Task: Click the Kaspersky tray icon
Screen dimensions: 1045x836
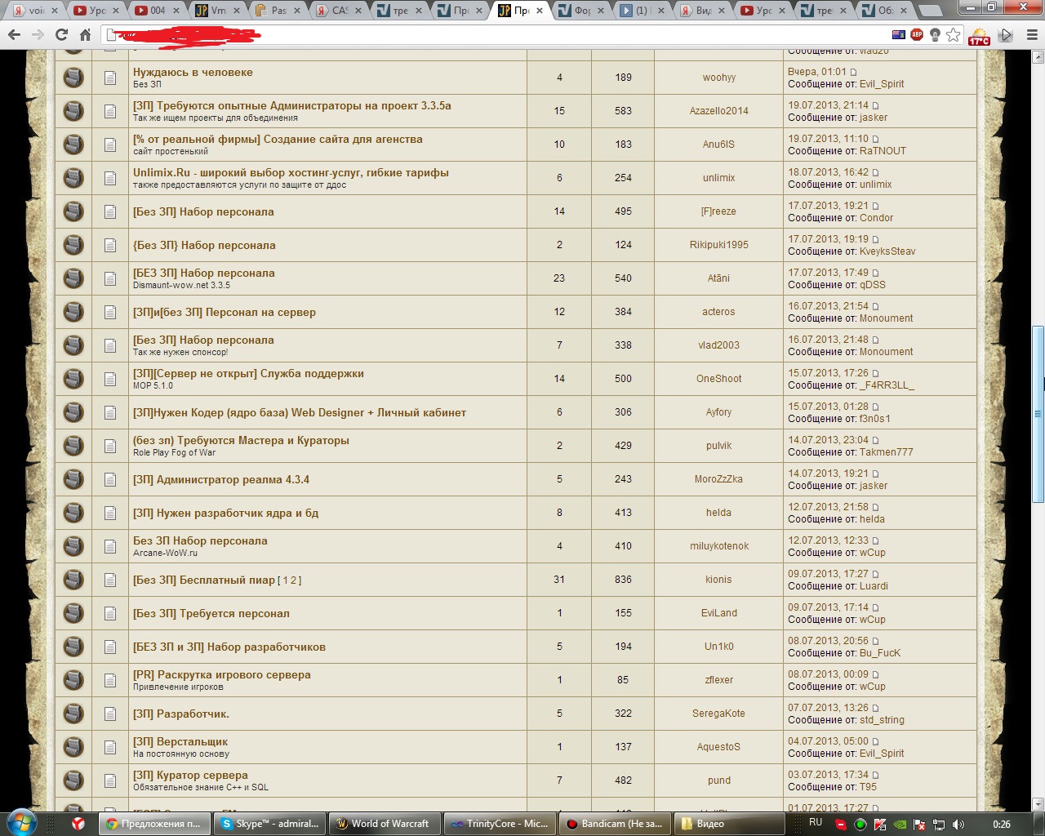Action: click(879, 824)
